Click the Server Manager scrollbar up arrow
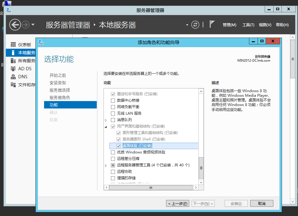The width and height of the screenshot is (298, 216). pyautogui.click(x=292, y=37)
